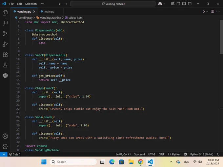The width and height of the screenshot is (223, 167).
Task: Expand the run button dropdown arrow
Action: click(x=207, y=11)
